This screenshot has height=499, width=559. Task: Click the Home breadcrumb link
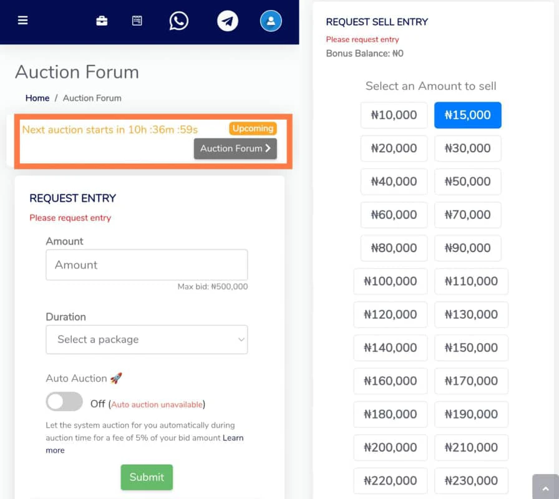(x=37, y=98)
